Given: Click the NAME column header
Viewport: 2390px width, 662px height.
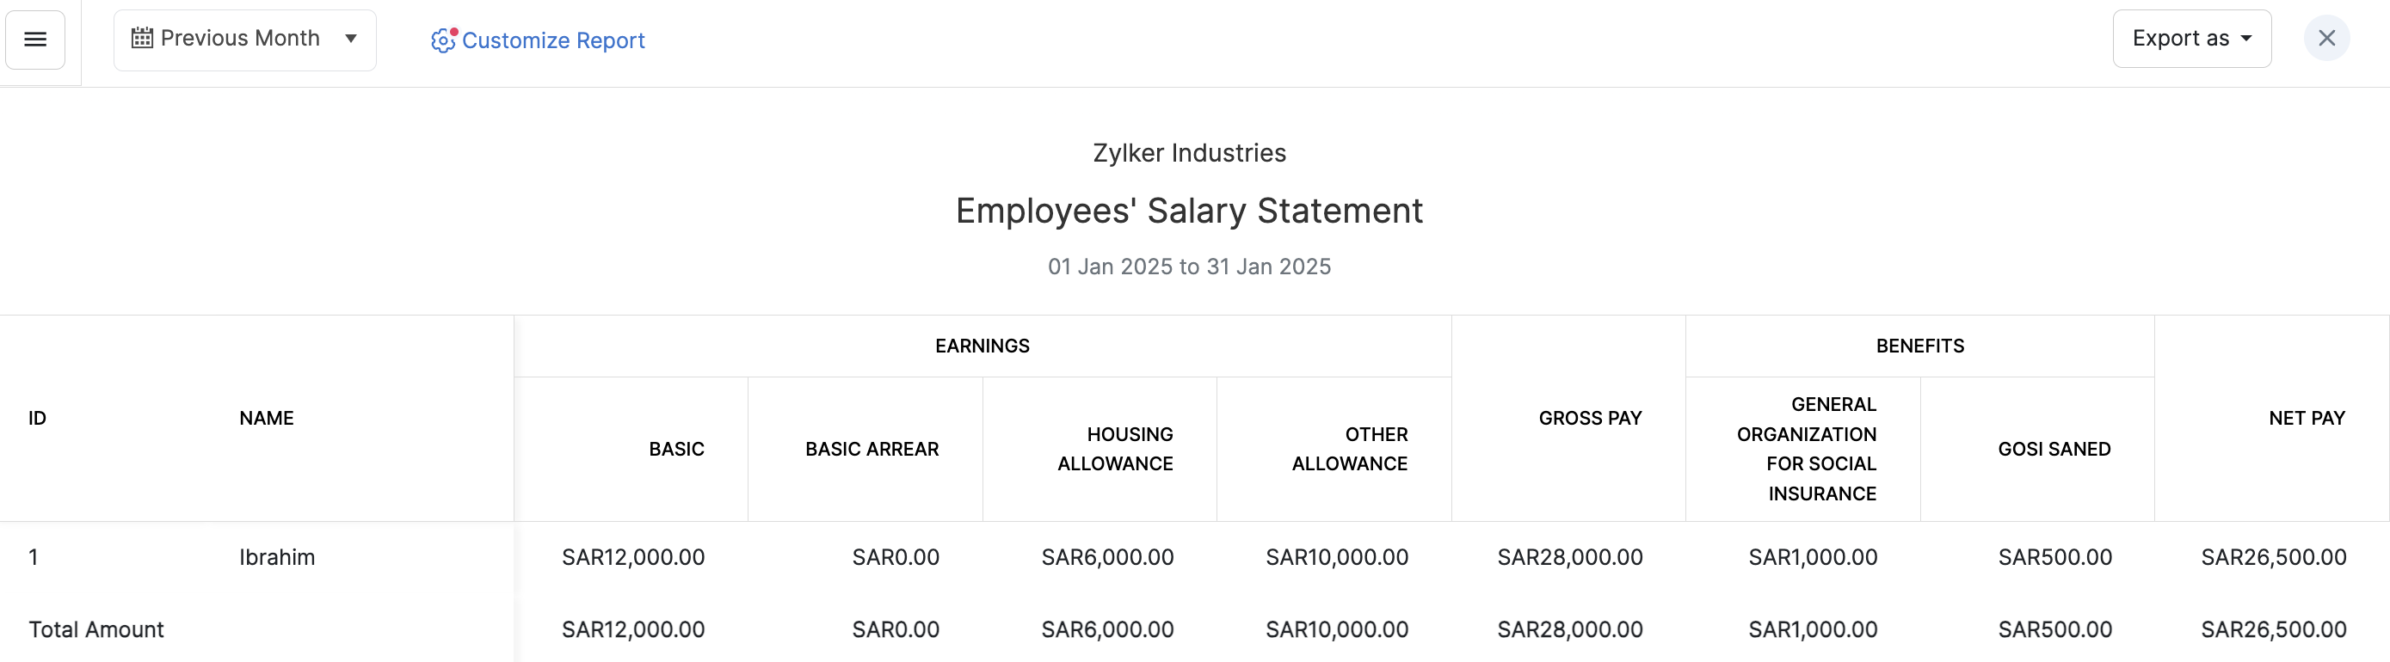Looking at the screenshot, I should pos(267,418).
